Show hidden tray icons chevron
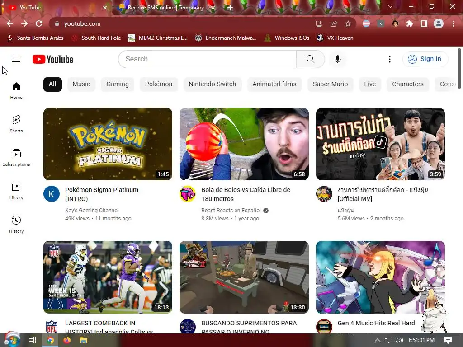Screen dimensions: 463x347 click(x=377, y=340)
